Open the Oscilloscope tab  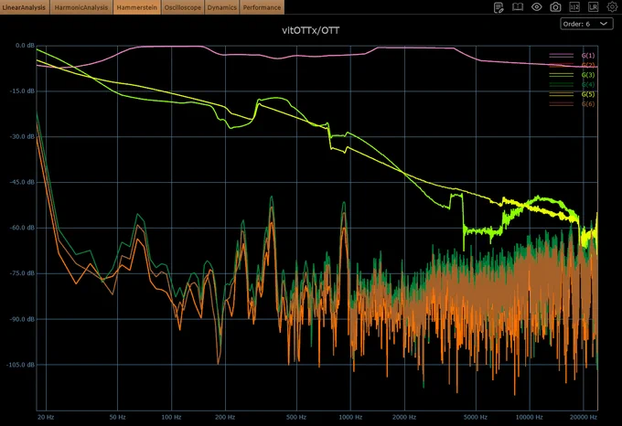[x=183, y=7]
